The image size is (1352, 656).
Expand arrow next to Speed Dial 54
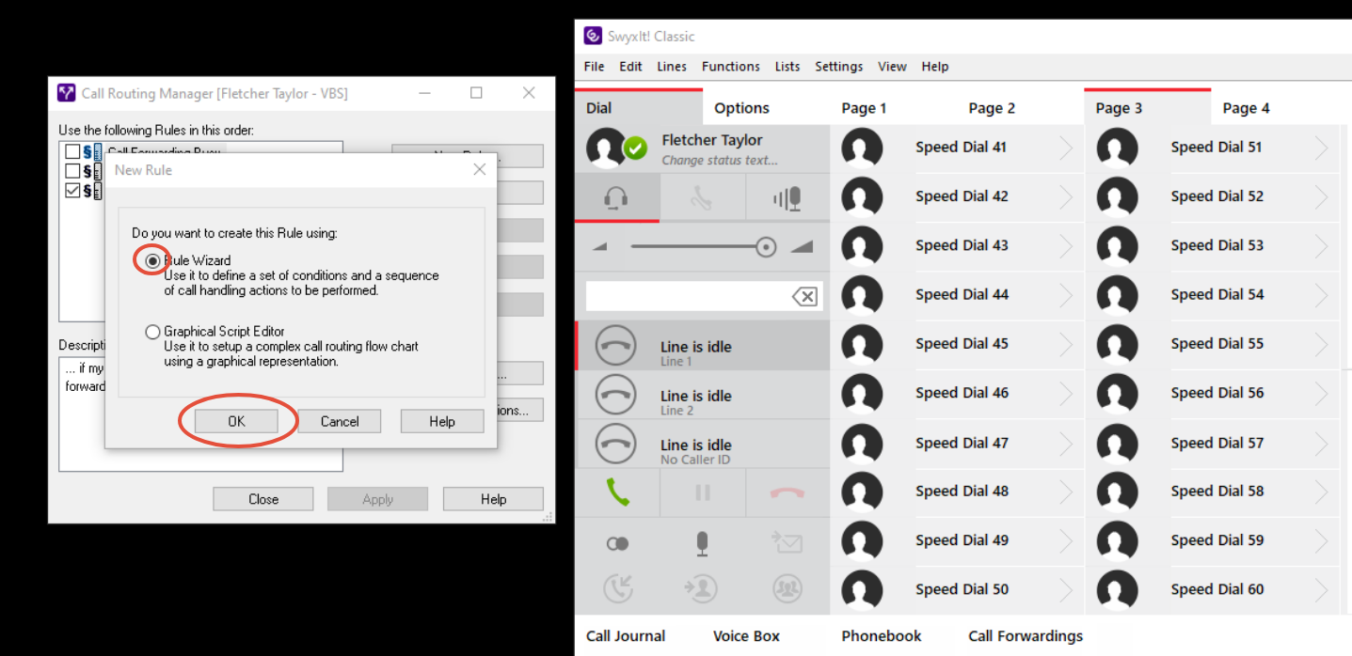pyautogui.click(x=1322, y=295)
